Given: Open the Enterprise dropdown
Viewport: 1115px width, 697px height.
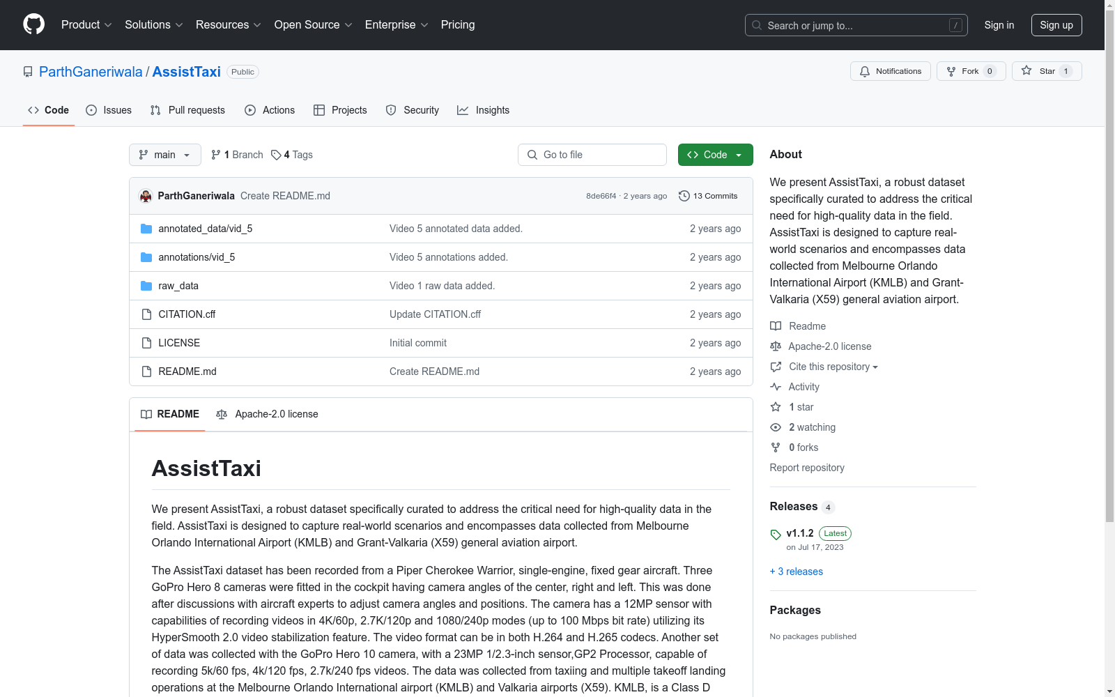Looking at the screenshot, I should point(396,25).
